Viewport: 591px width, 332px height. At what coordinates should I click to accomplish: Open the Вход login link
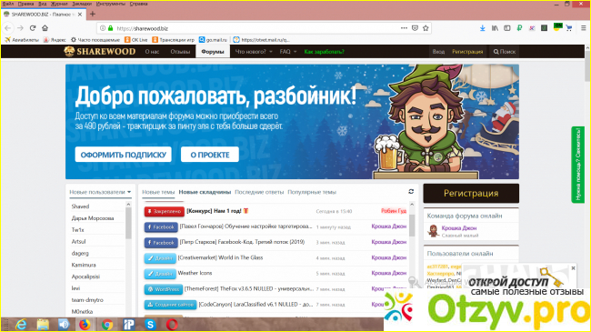[438, 52]
